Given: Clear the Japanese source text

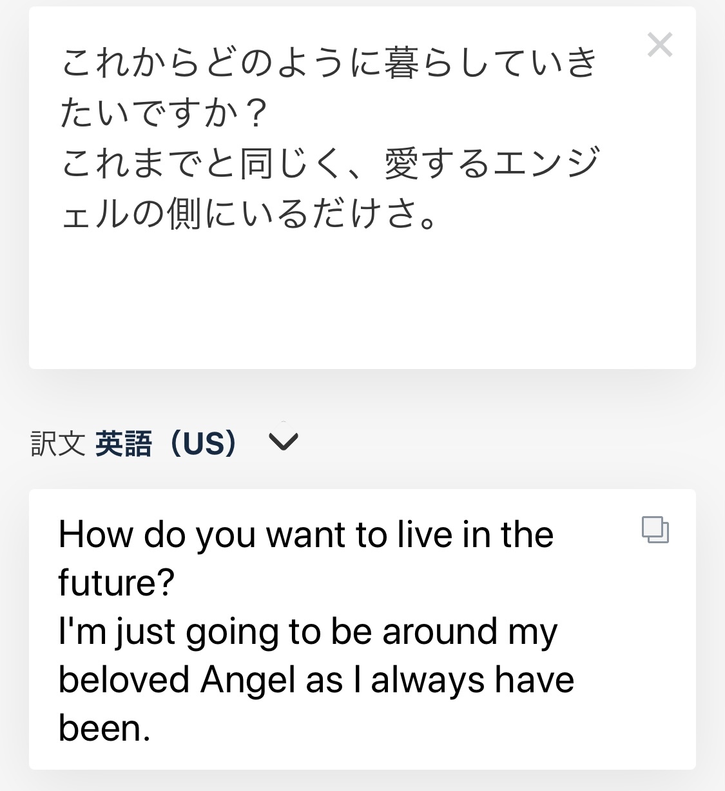Looking at the screenshot, I should click(x=660, y=45).
